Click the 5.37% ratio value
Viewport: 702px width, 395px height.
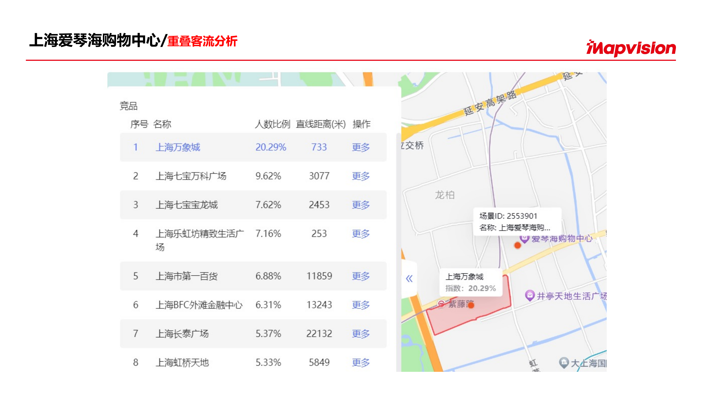[268, 334]
